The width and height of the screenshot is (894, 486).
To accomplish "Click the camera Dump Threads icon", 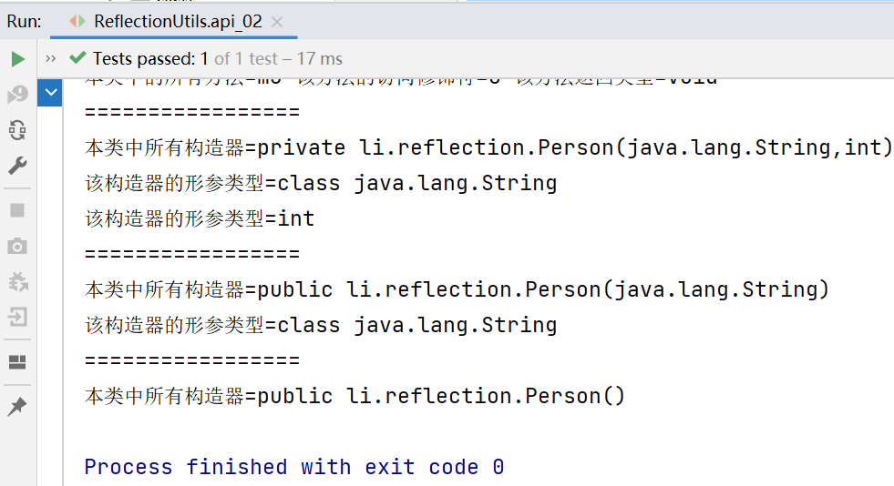I will coord(17,246).
